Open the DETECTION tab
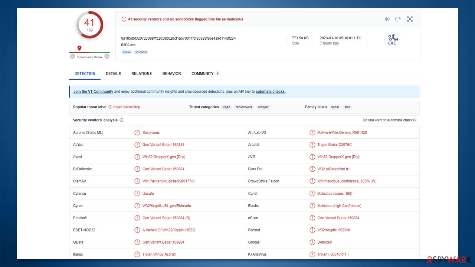The image size is (475, 267). (85, 74)
